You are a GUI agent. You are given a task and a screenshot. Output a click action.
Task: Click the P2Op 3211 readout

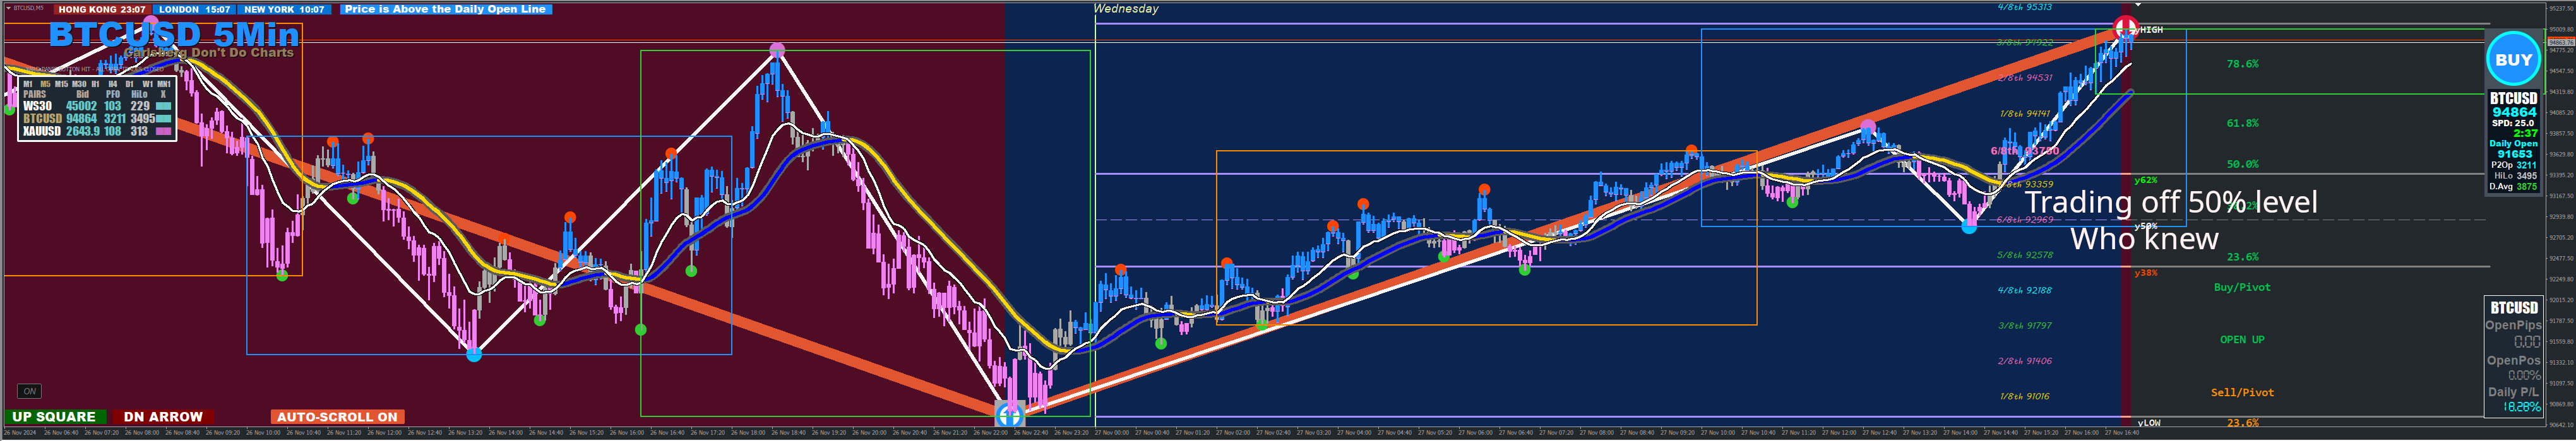[x=2513, y=165]
